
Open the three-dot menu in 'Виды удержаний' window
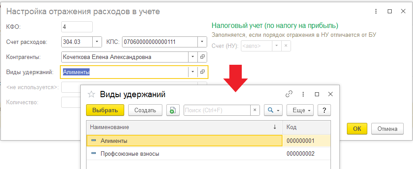point(303,94)
